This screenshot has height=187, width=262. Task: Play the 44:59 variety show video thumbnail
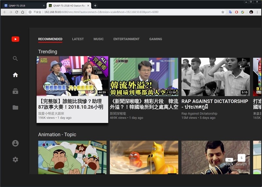(x=72, y=76)
